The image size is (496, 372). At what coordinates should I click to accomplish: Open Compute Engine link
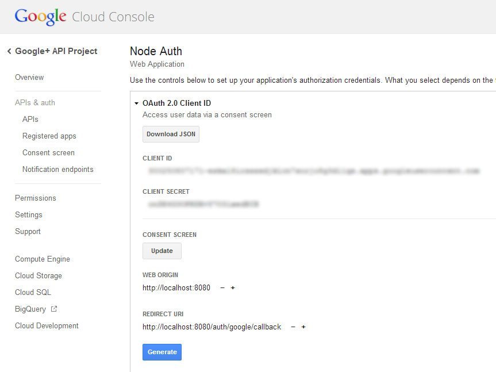pyautogui.click(x=43, y=259)
